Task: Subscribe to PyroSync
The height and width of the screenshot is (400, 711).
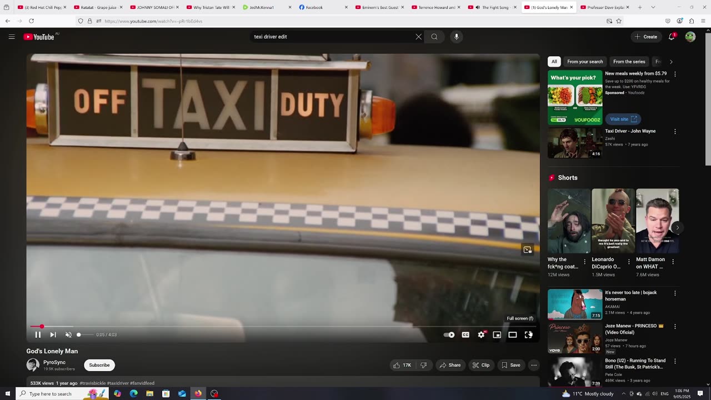Action: [x=99, y=365]
